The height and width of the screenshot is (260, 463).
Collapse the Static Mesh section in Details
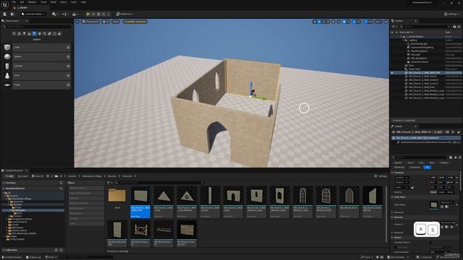click(x=392, y=197)
